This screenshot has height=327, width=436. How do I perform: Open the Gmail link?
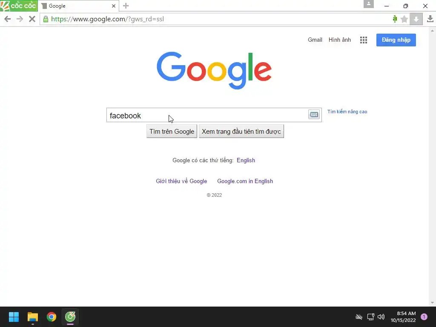tap(315, 40)
